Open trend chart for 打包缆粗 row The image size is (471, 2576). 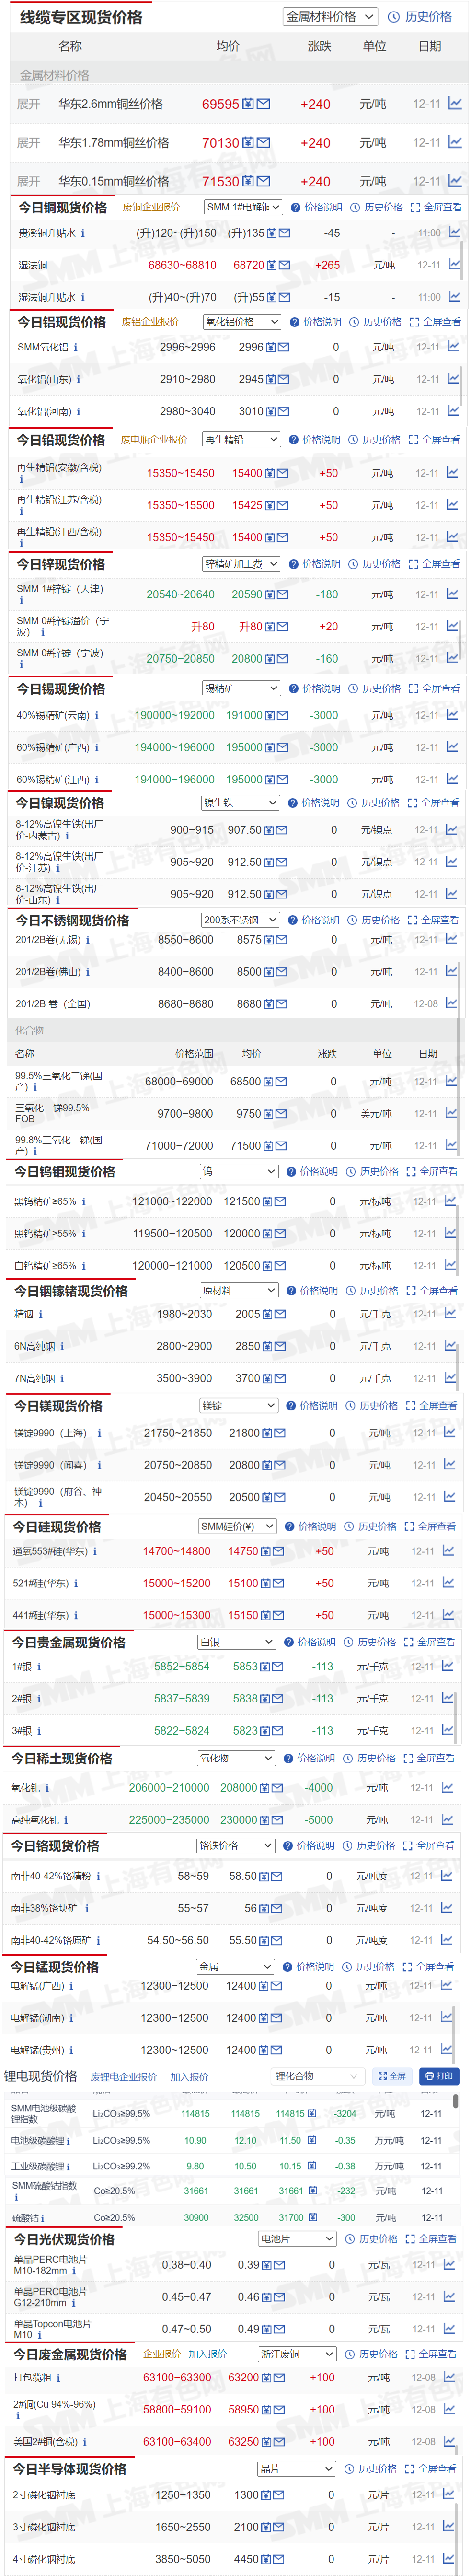tap(448, 2377)
